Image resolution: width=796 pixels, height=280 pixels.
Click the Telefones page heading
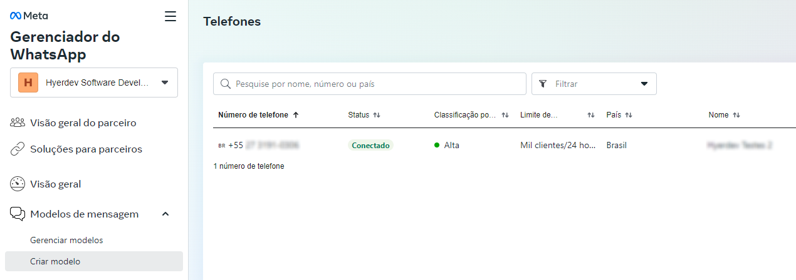coord(232,21)
